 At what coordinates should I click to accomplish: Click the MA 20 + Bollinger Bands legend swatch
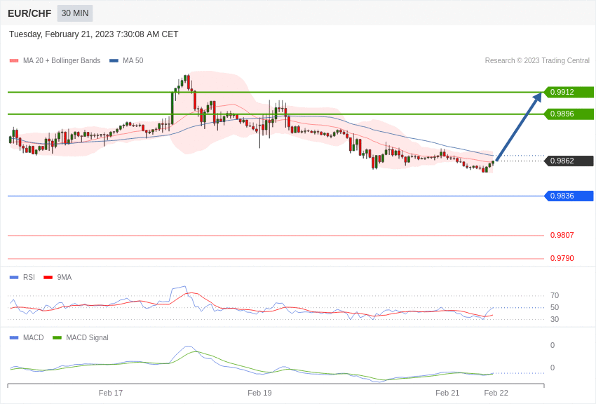[14, 61]
